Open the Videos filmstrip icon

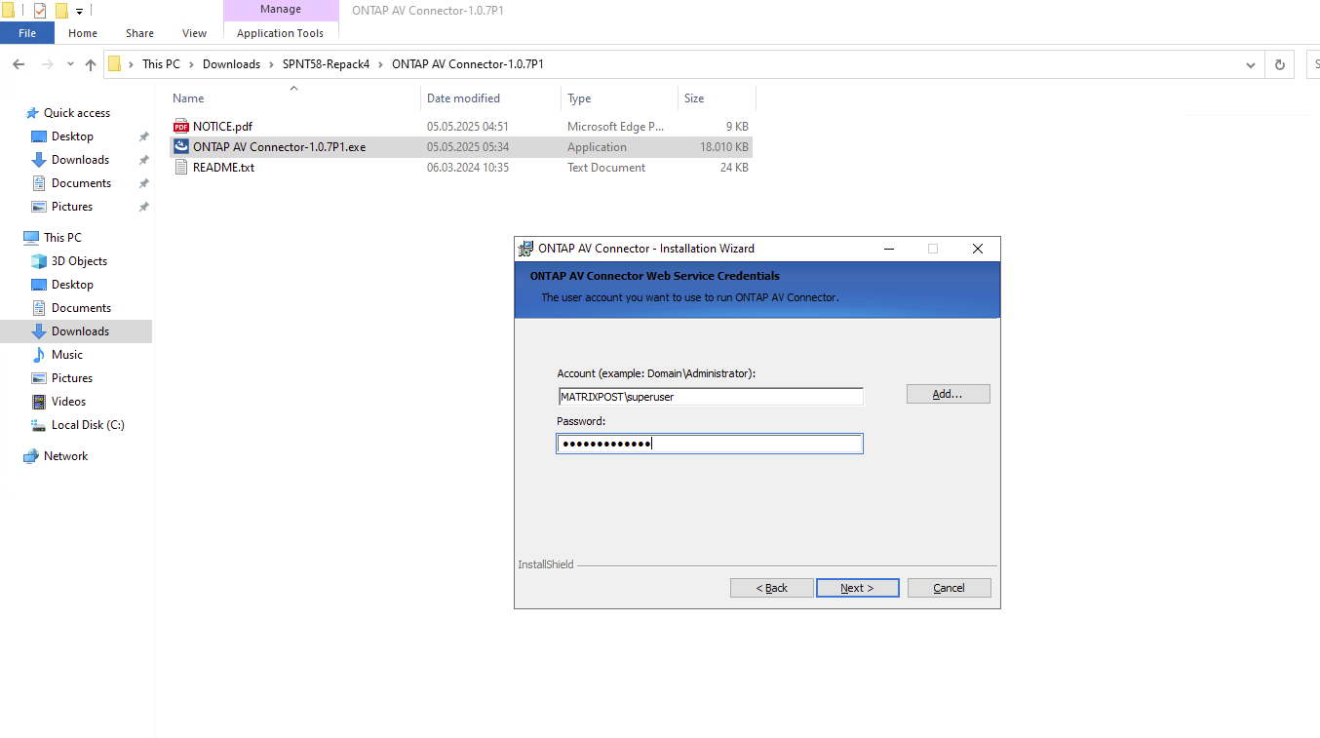39,402
